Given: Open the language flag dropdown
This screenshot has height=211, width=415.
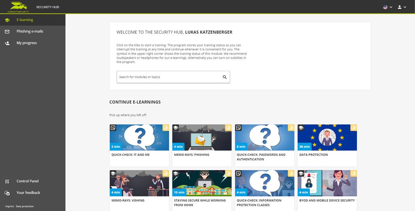Looking at the screenshot, I should click(387, 7).
